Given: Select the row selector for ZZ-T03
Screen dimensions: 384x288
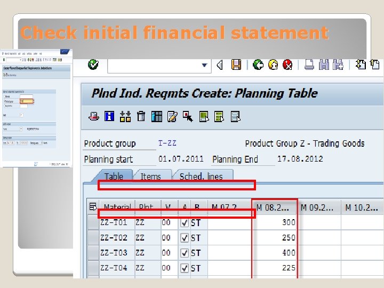Looking at the screenshot, I should click(x=93, y=253).
